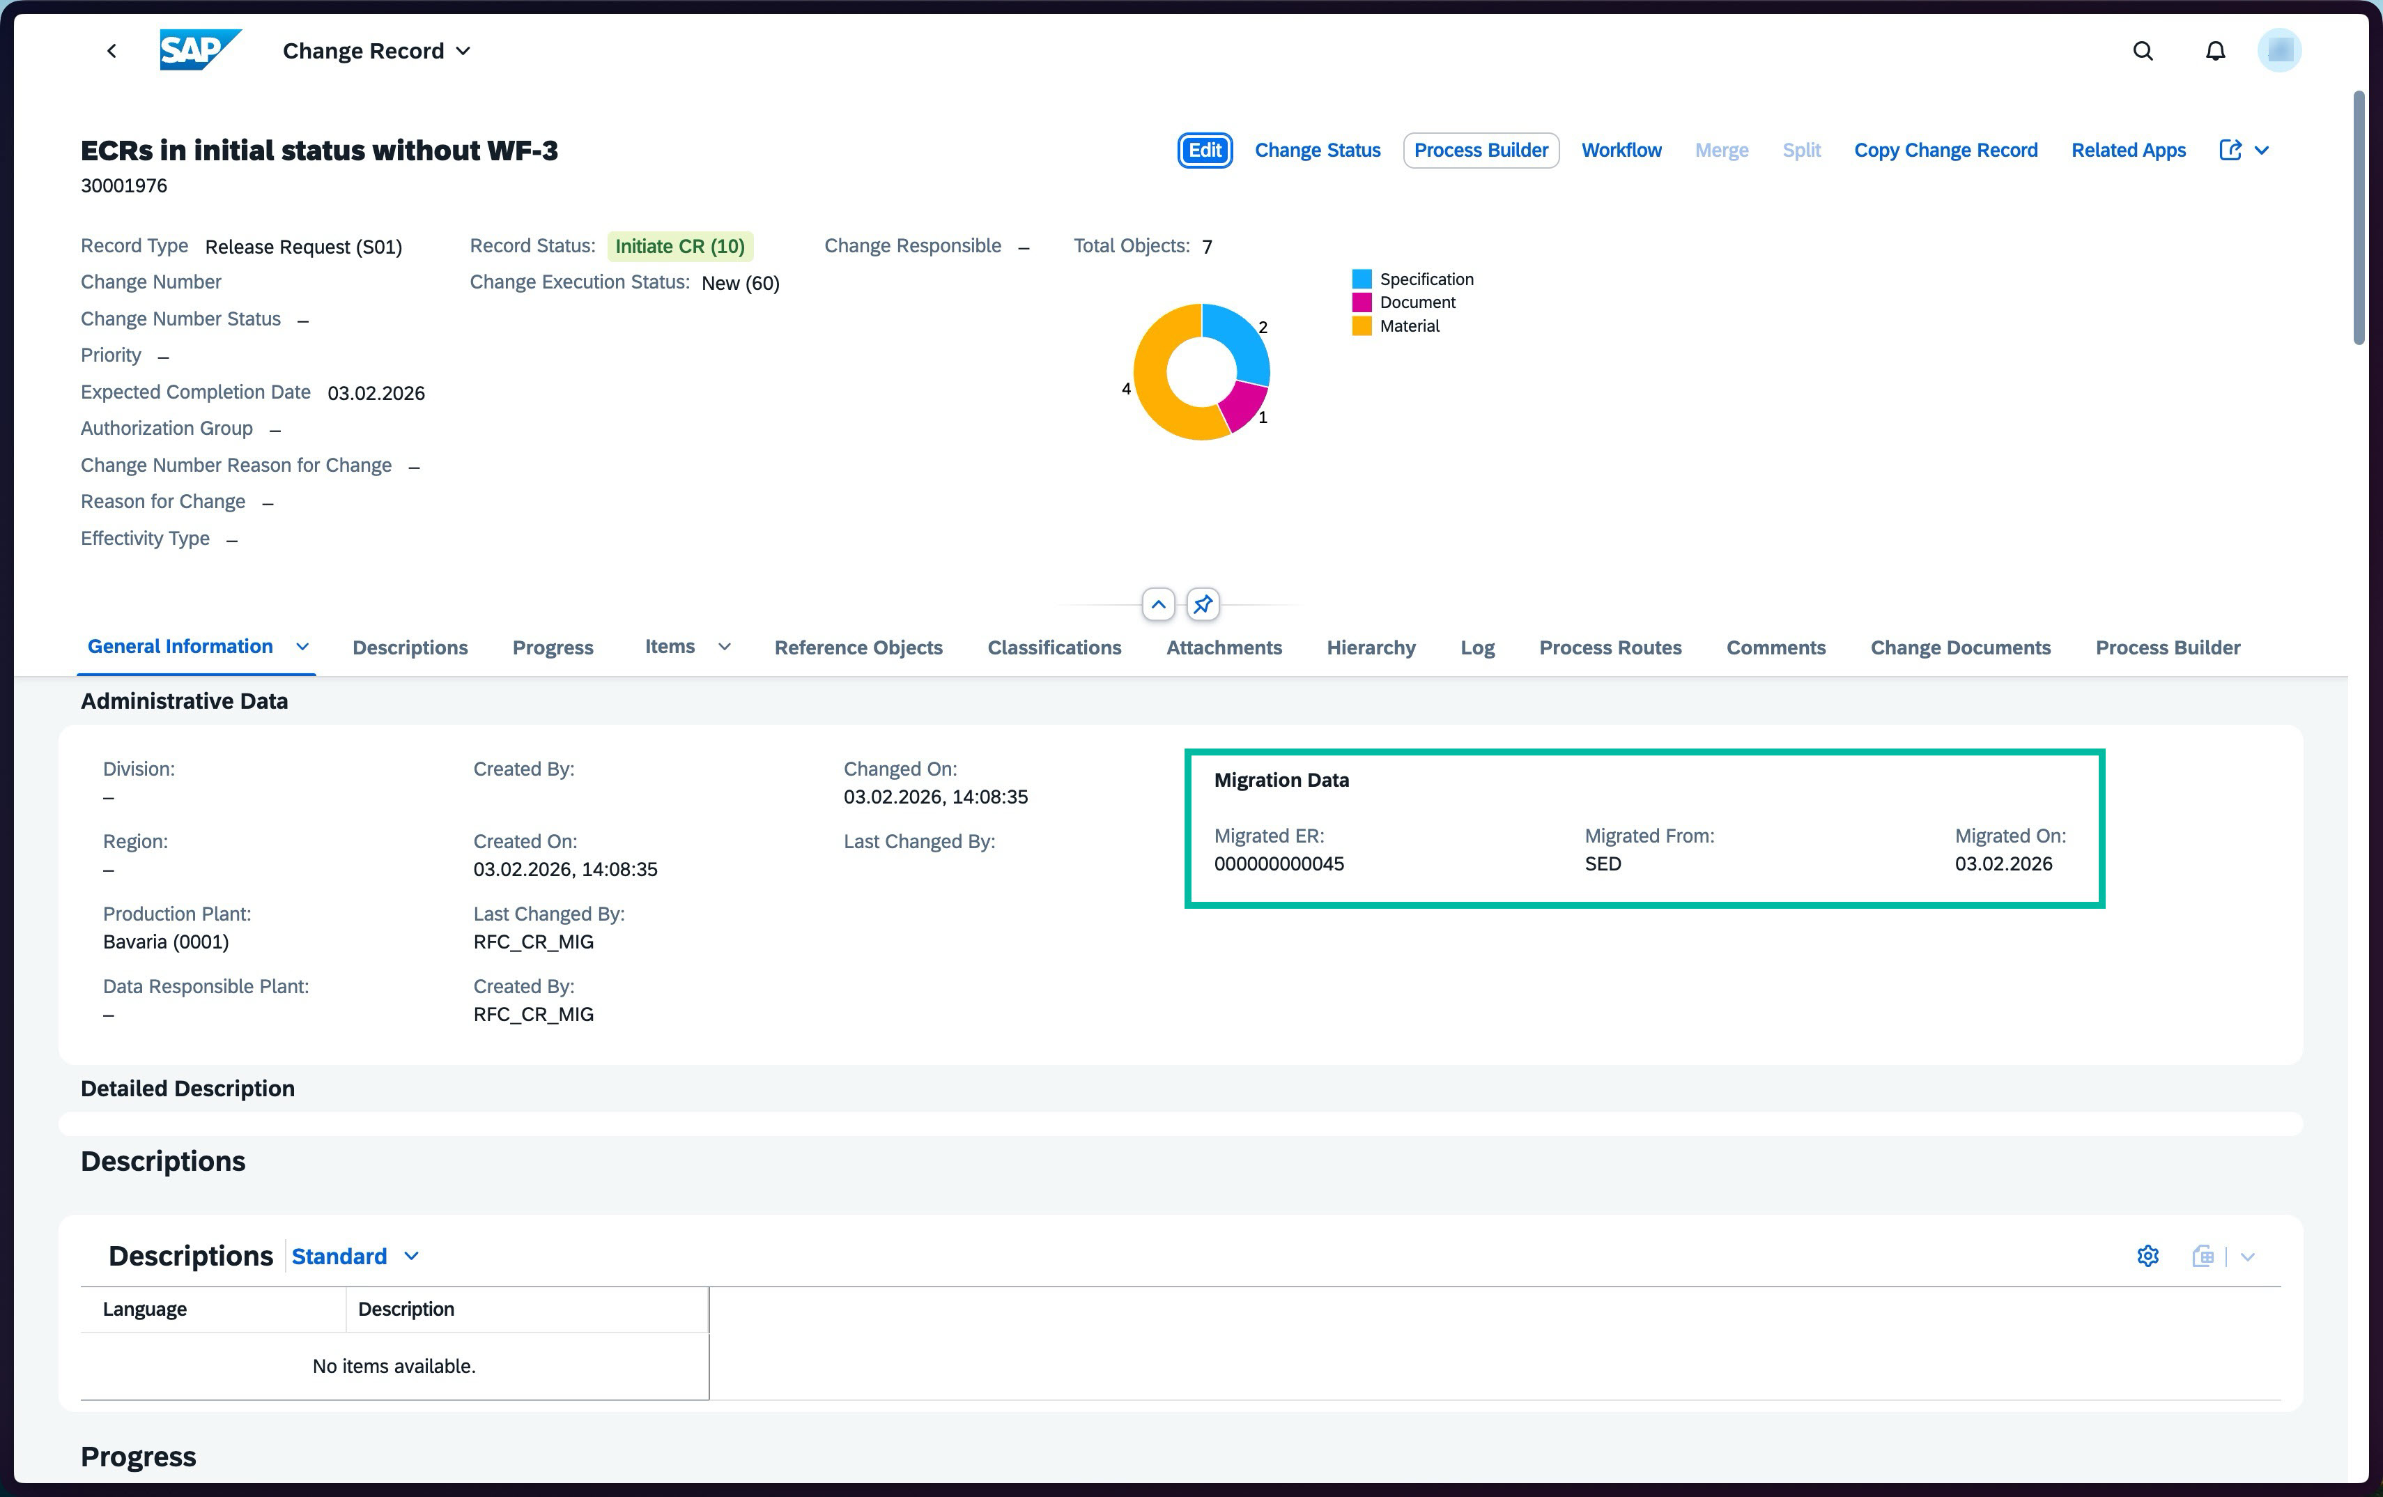Open the General Information tab dropdown arrow
Screen dimensions: 2383x1497
coord(303,647)
